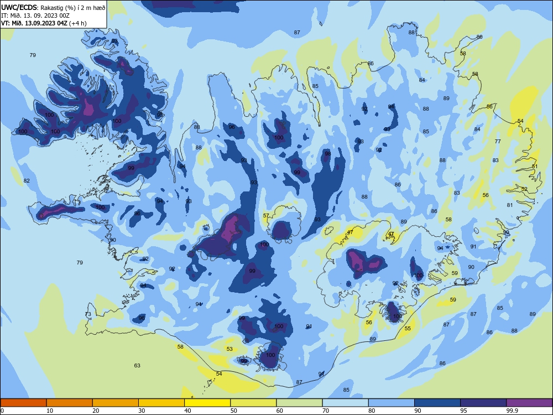Click the legend scale label '95'
Viewport: 553px width, 415px height.
coord(463,411)
